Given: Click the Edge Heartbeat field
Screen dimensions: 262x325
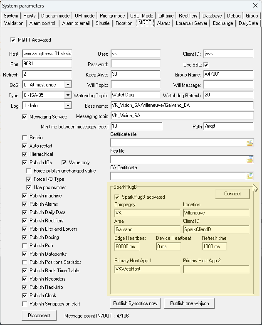Looking at the screenshot, I should (127, 246).
